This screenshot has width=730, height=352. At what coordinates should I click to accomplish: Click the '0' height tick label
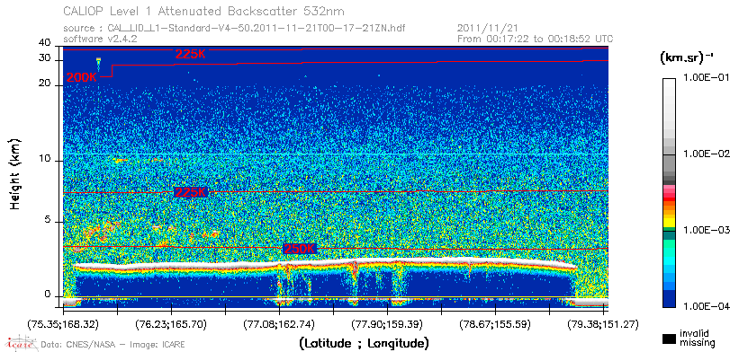pos(48,295)
